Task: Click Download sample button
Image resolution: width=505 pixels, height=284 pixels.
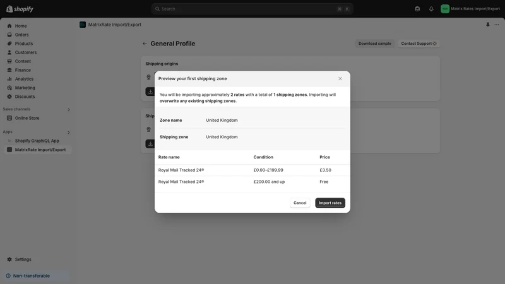Action: point(374,44)
